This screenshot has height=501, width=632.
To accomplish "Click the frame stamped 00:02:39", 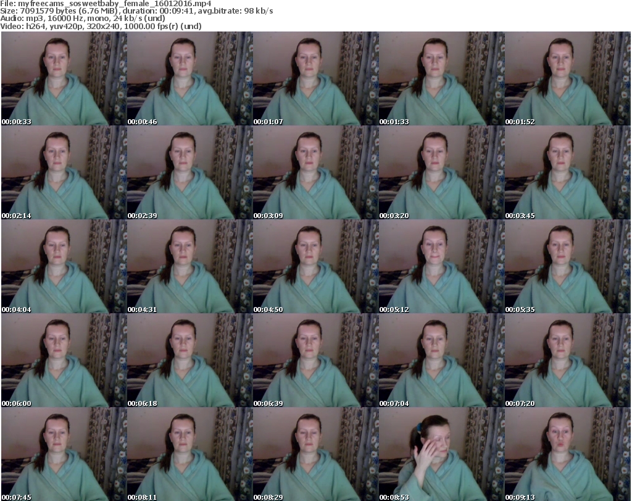I will (x=190, y=172).
